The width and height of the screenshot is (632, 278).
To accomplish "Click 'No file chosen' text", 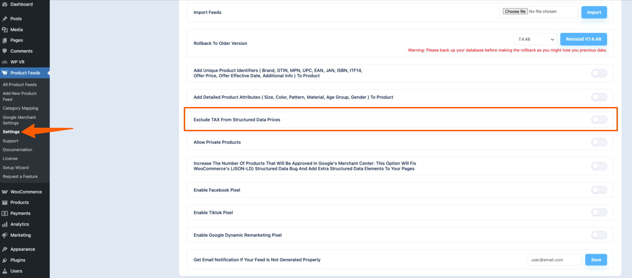I will (543, 11).
